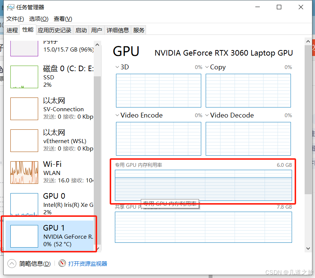315x278 pixels.
Task: Collapse to 简略信息(D) view via arrow icon
Action: tap(12, 264)
